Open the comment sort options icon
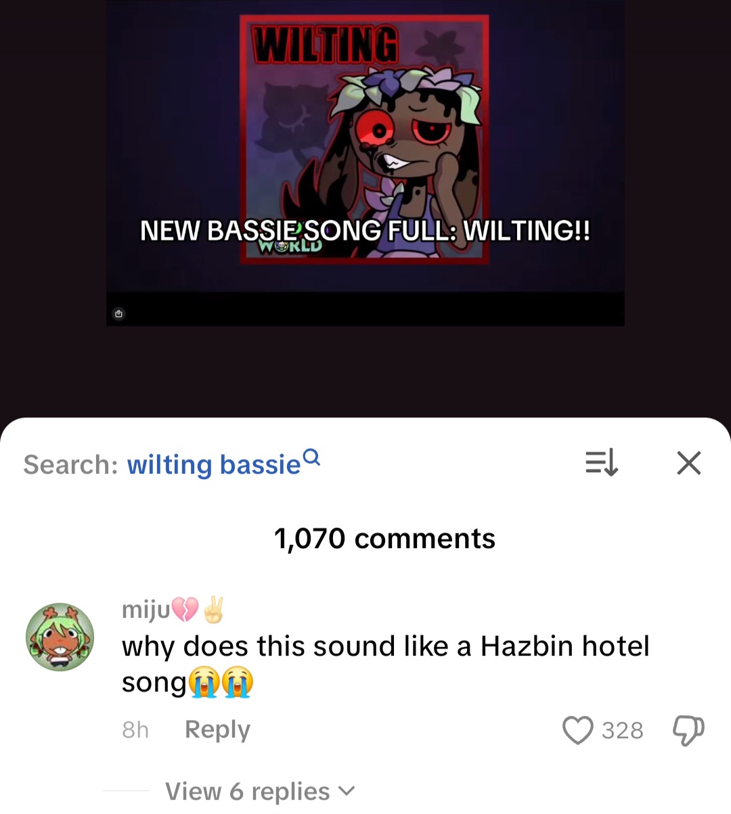Screen dimensions: 731x814 pyautogui.click(x=601, y=463)
